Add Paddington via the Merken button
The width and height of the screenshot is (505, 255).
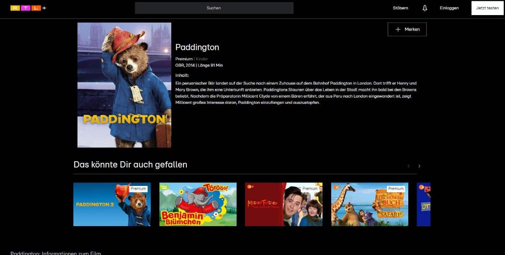[407, 29]
